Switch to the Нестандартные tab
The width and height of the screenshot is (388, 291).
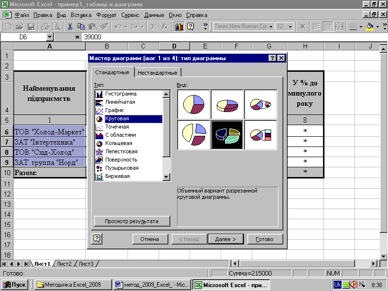coord(157,73)
